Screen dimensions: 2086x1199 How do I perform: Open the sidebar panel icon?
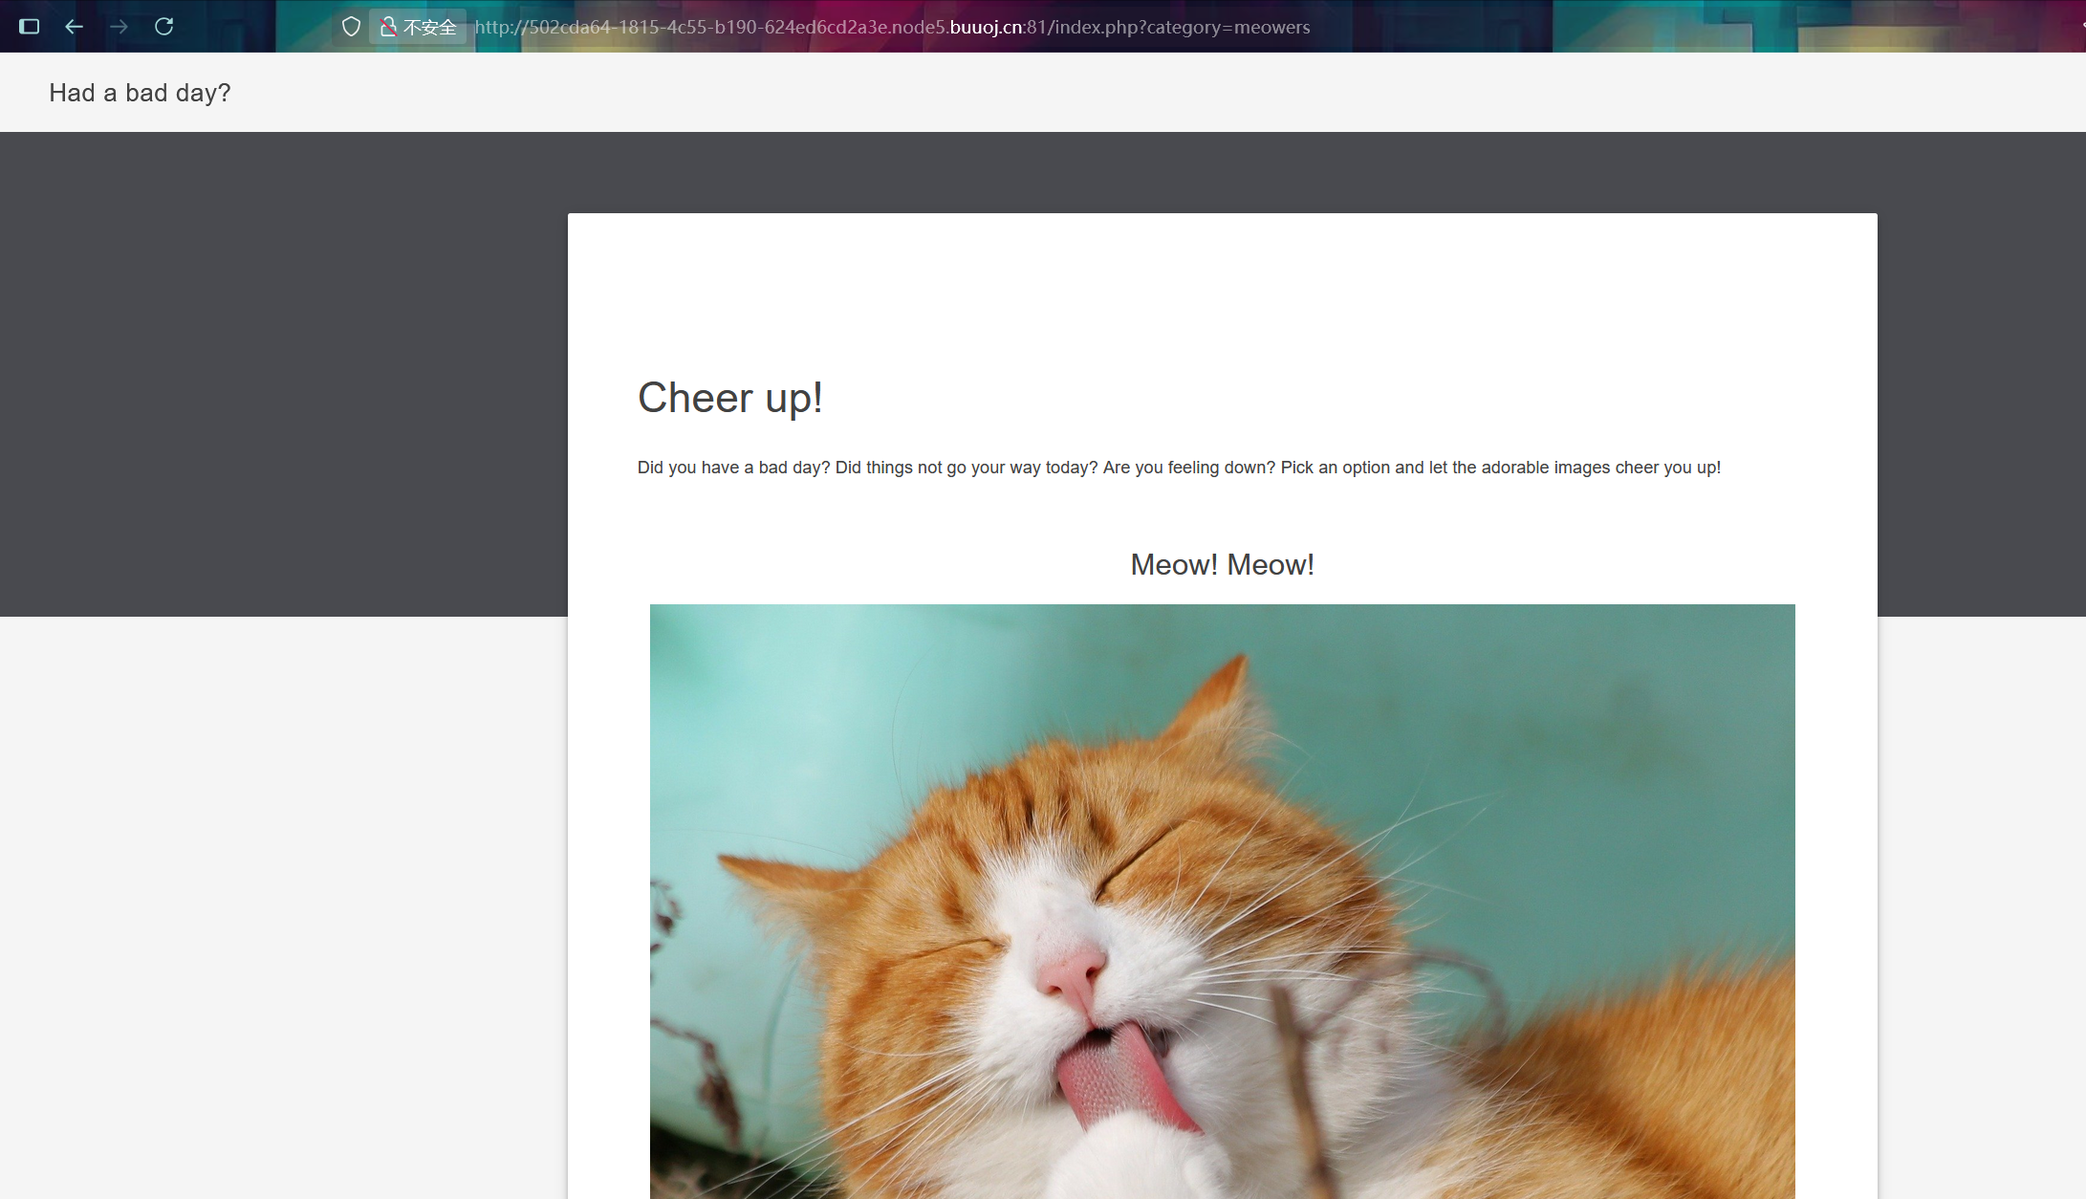[30, 27]
